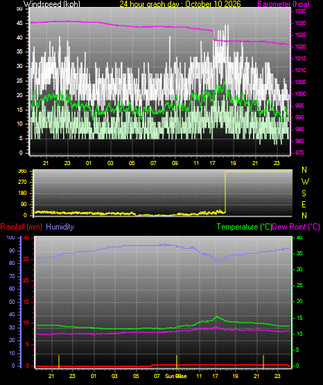323x385 pixels.
Task: Click 360 on the wind direction axis
Action: (x=22, y=171)
